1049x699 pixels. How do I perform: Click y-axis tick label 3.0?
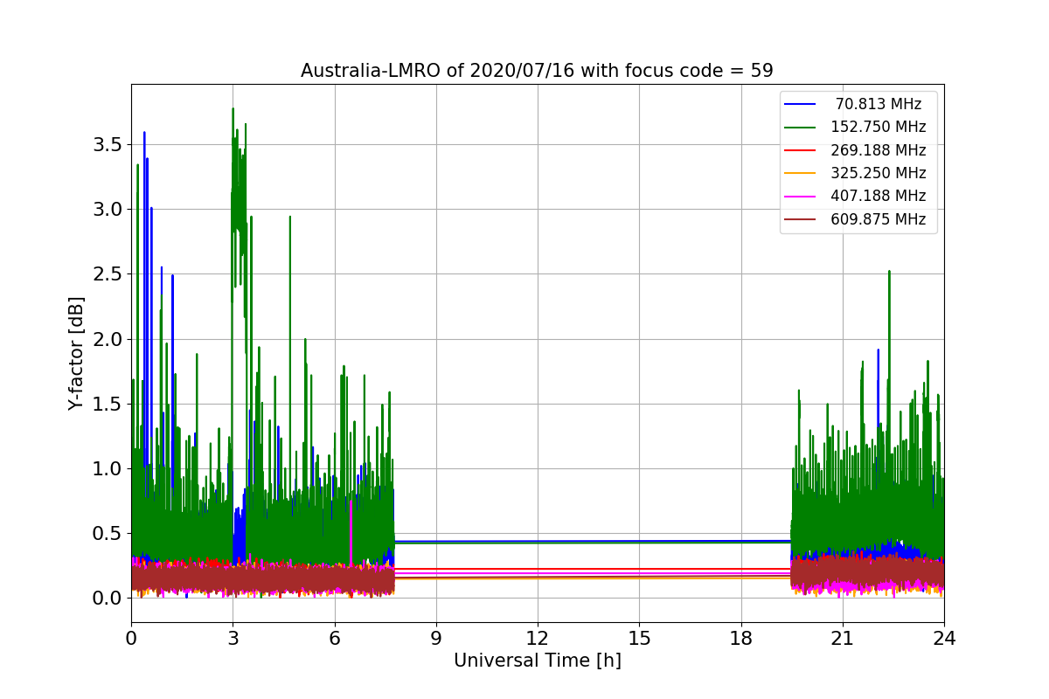[x=107, y=210]
